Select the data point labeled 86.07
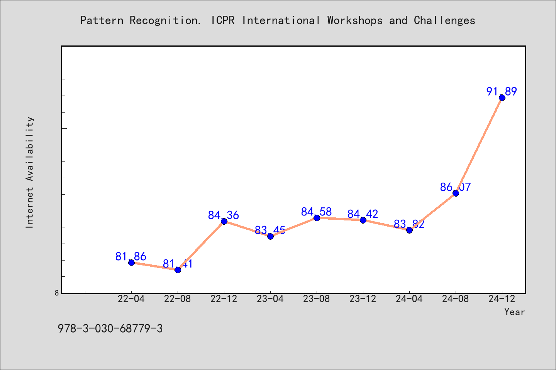 pos(456,193)
